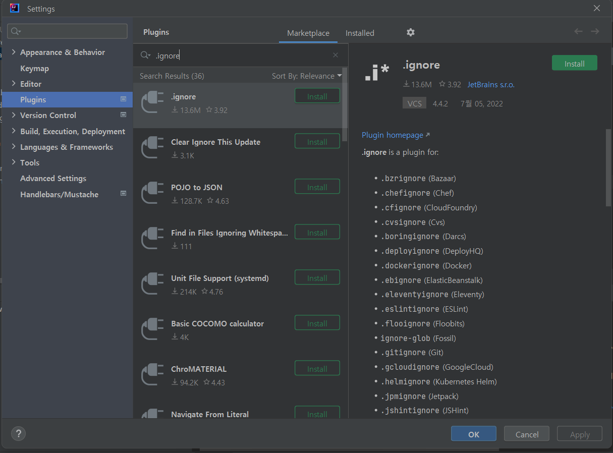Click the VCS category tag
The image size is (613, 453).
point(414,103)
